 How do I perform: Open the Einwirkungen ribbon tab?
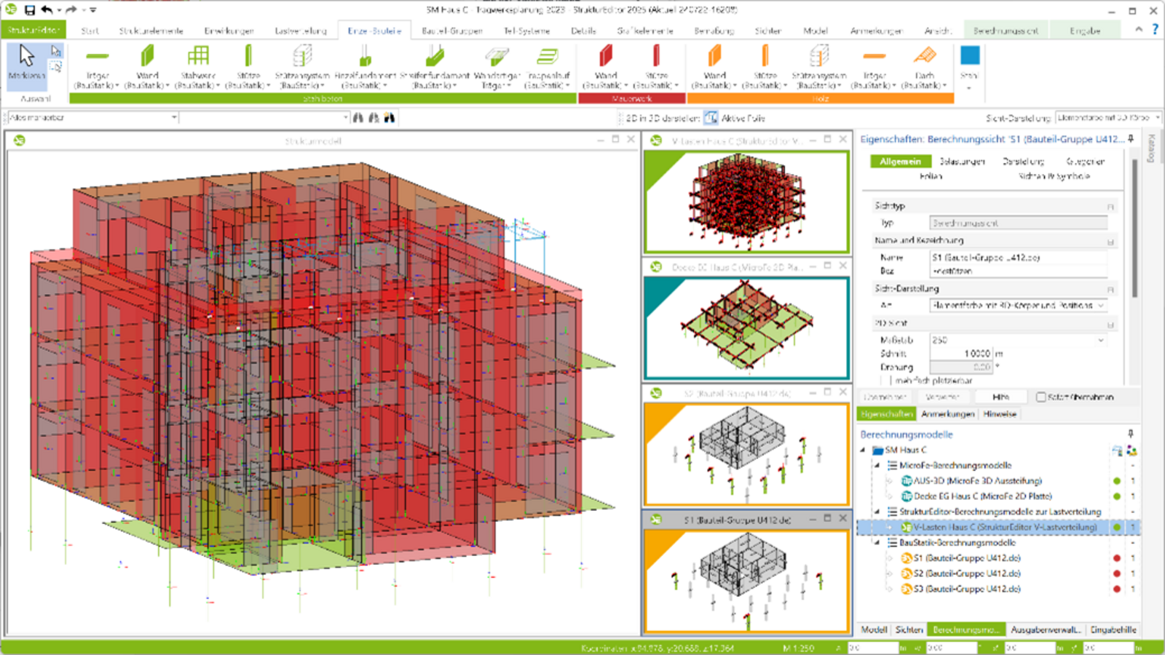229,31
